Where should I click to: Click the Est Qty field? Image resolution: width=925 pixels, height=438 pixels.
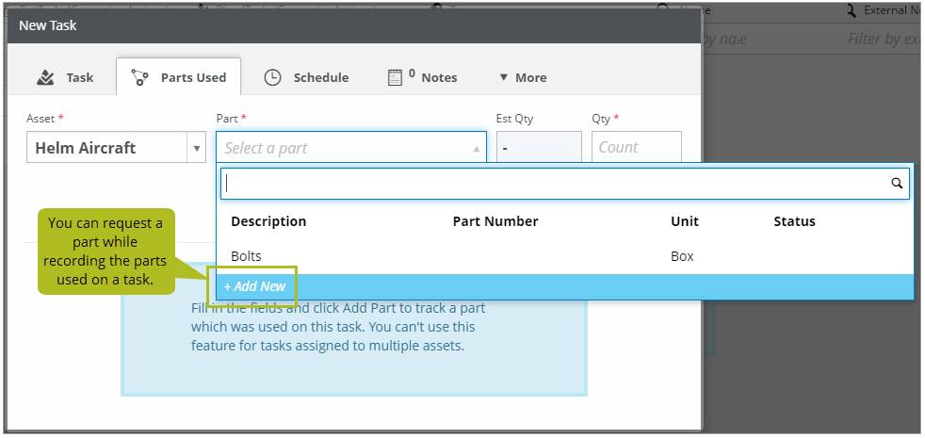(x=538, y=148)
